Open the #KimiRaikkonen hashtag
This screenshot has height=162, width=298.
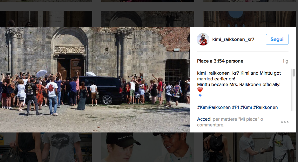[214, 107]
